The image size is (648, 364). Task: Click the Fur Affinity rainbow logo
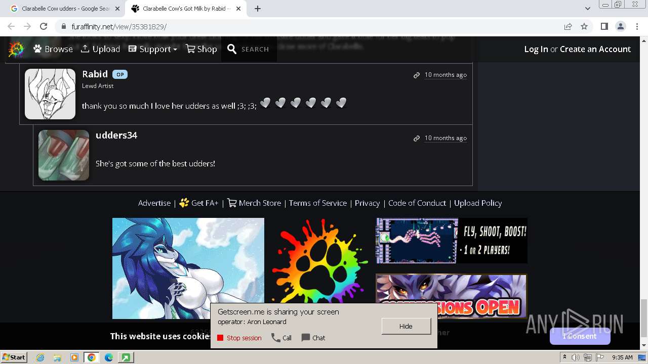[x=16, y=49]
